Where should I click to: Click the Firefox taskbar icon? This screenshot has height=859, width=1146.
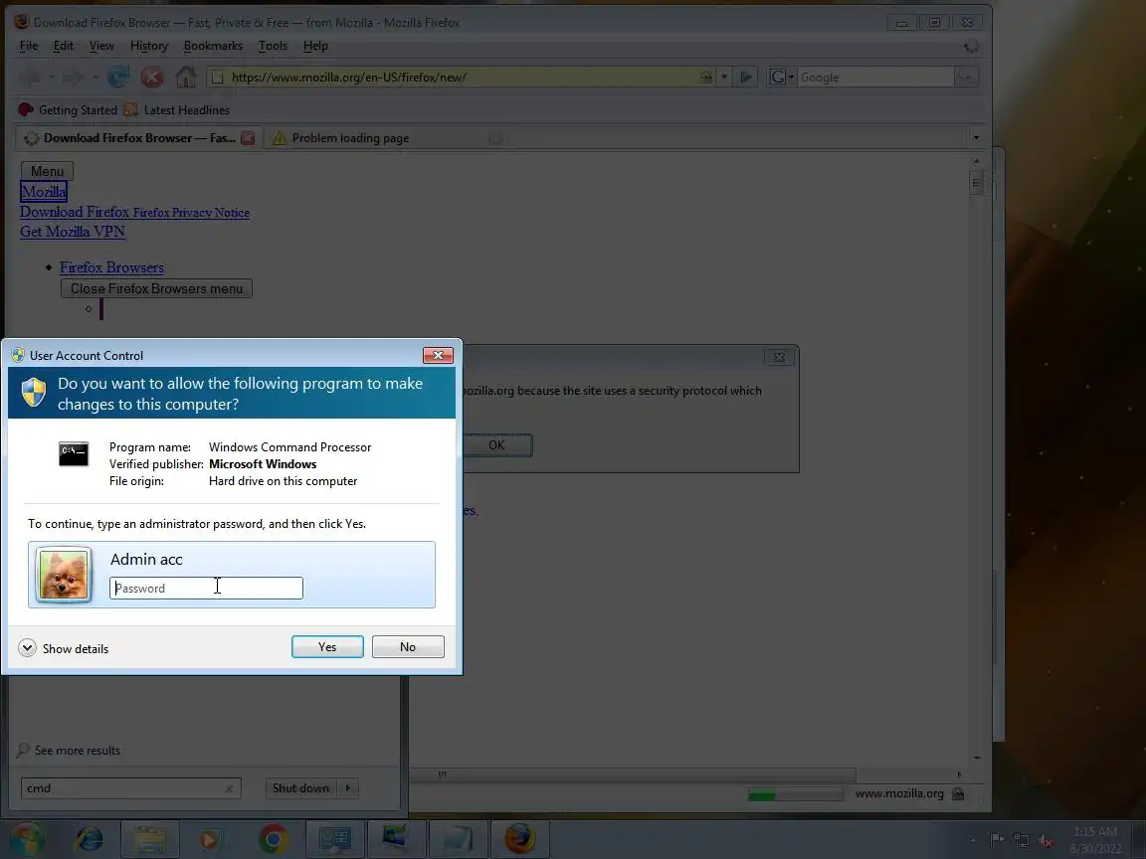pyautogui.click(x=519, y=838)
